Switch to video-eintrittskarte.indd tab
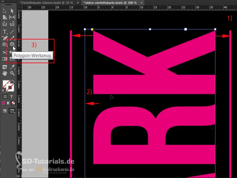This screenshot has height=178, width=237. 110,3
